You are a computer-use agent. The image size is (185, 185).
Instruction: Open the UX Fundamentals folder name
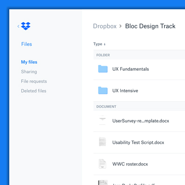tap(131, 69)
